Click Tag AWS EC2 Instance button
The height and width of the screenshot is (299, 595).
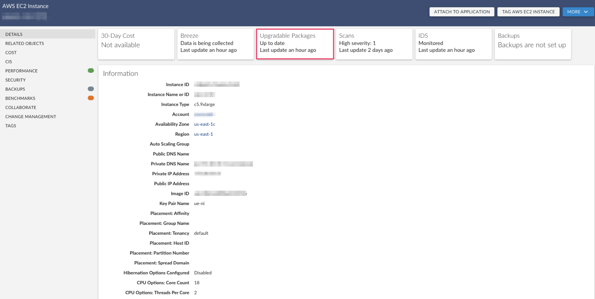pyautogui.click(x=528, y=12)
